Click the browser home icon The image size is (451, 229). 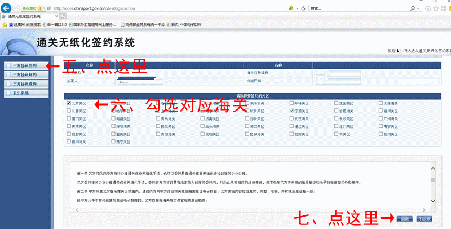[428, 8]
